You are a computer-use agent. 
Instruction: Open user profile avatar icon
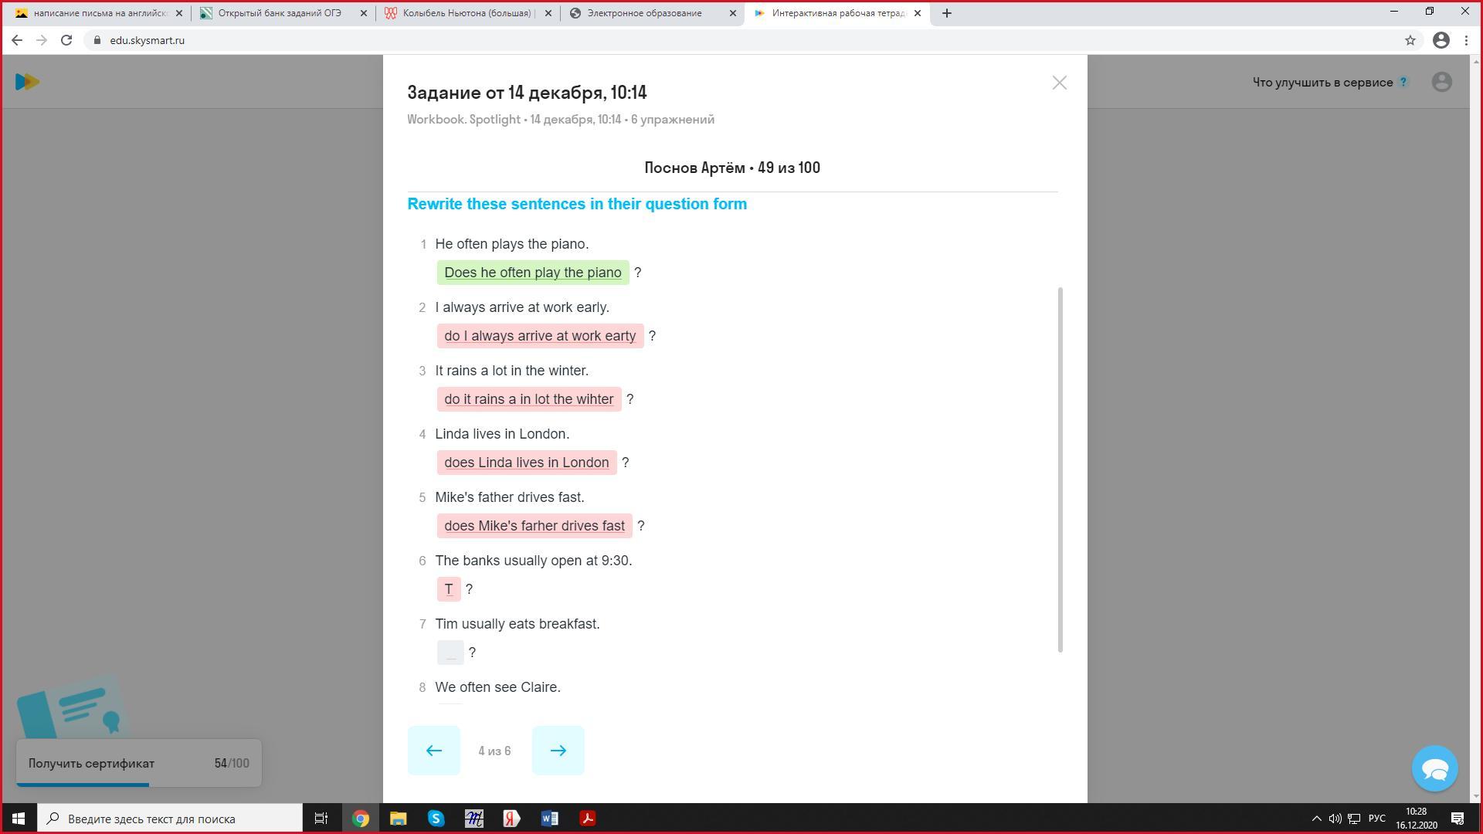(x=1441, y=82)
